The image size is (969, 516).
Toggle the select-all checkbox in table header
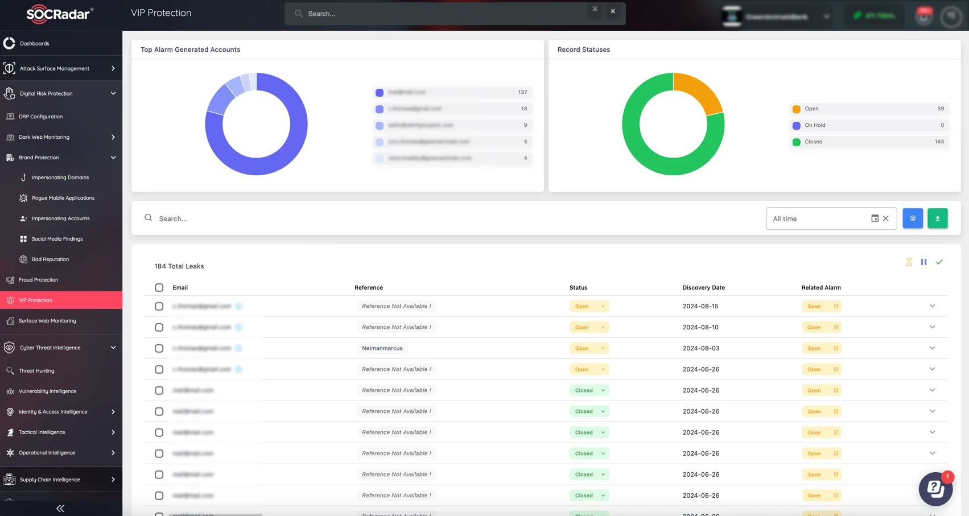pyautogui.click(x=159, y=288)
